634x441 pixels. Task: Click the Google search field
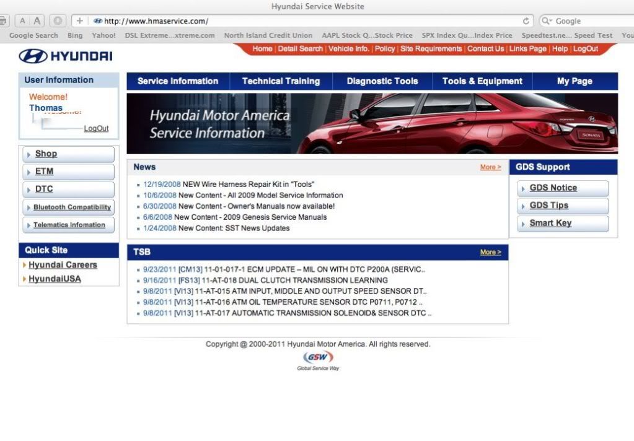pos(587,21)
